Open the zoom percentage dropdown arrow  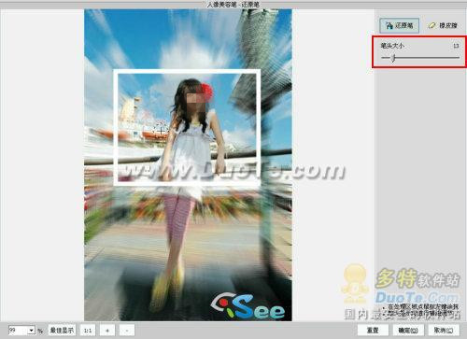[x=32, y=331]
